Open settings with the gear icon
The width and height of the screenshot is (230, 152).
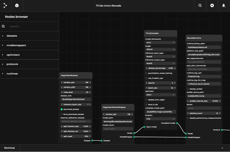click(212, 5)
